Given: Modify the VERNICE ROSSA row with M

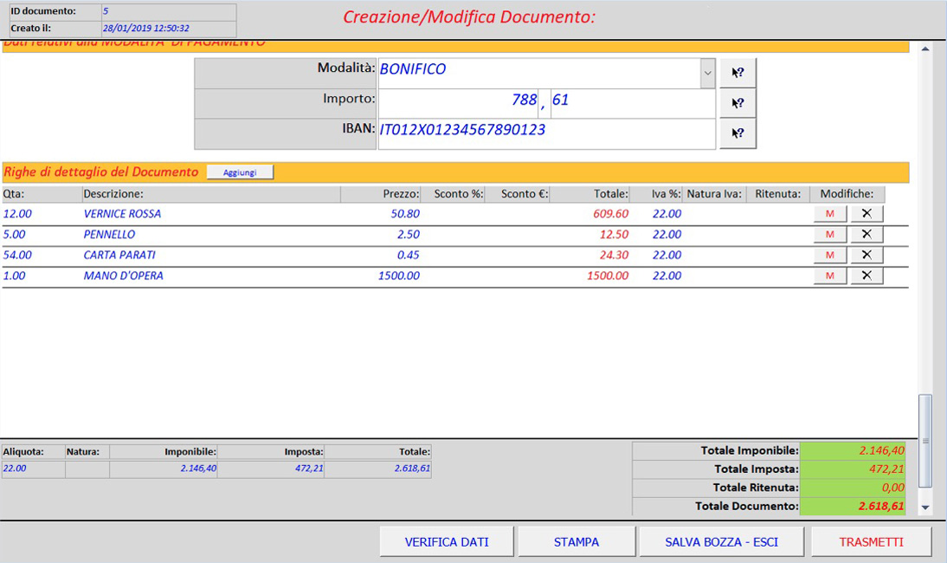Looking at the screenshot, I should pyautogui.click(x=830, y=213).
